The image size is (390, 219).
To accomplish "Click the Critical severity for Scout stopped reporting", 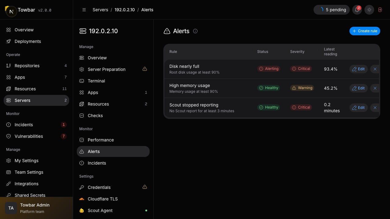I will [x=301, y=107].
